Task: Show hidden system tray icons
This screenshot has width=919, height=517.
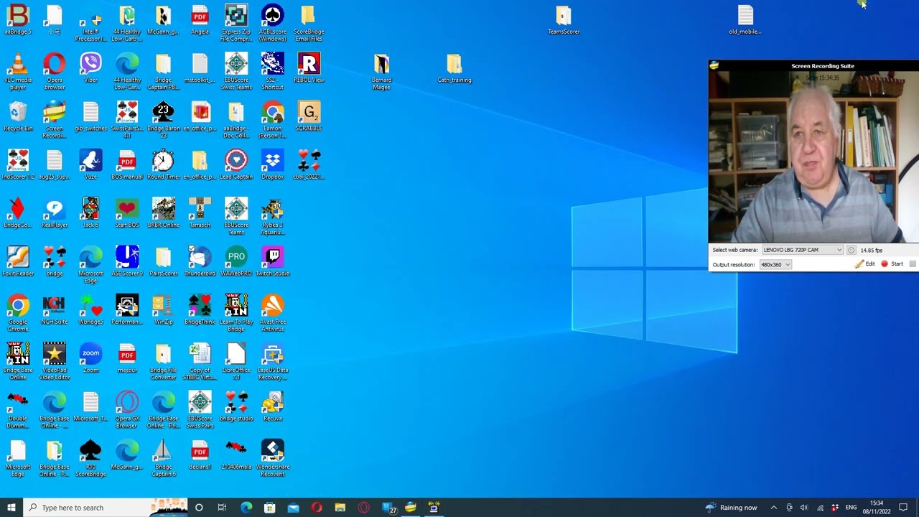Action: point(773,508)
